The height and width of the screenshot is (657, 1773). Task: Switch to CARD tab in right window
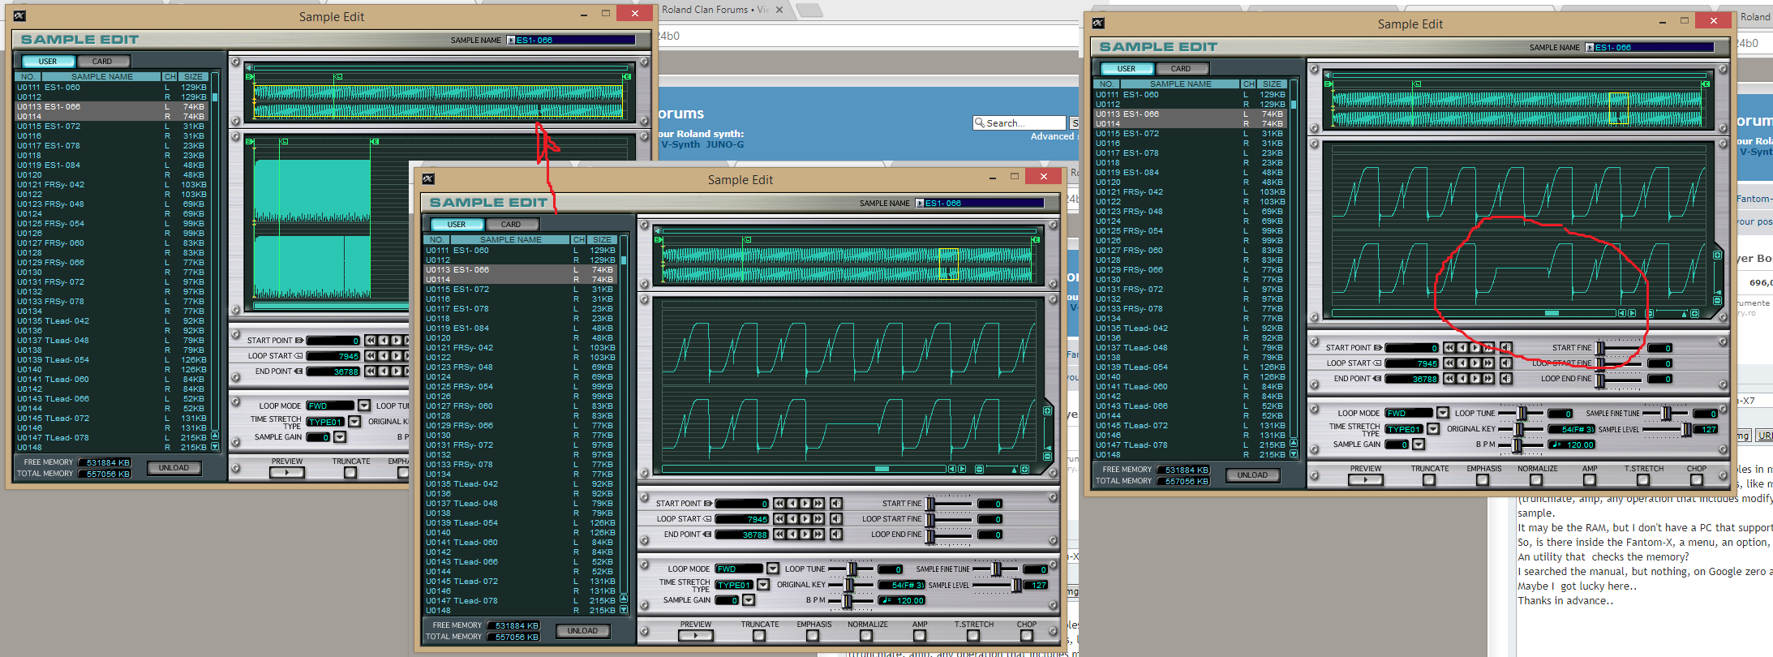click(1181, 68)
